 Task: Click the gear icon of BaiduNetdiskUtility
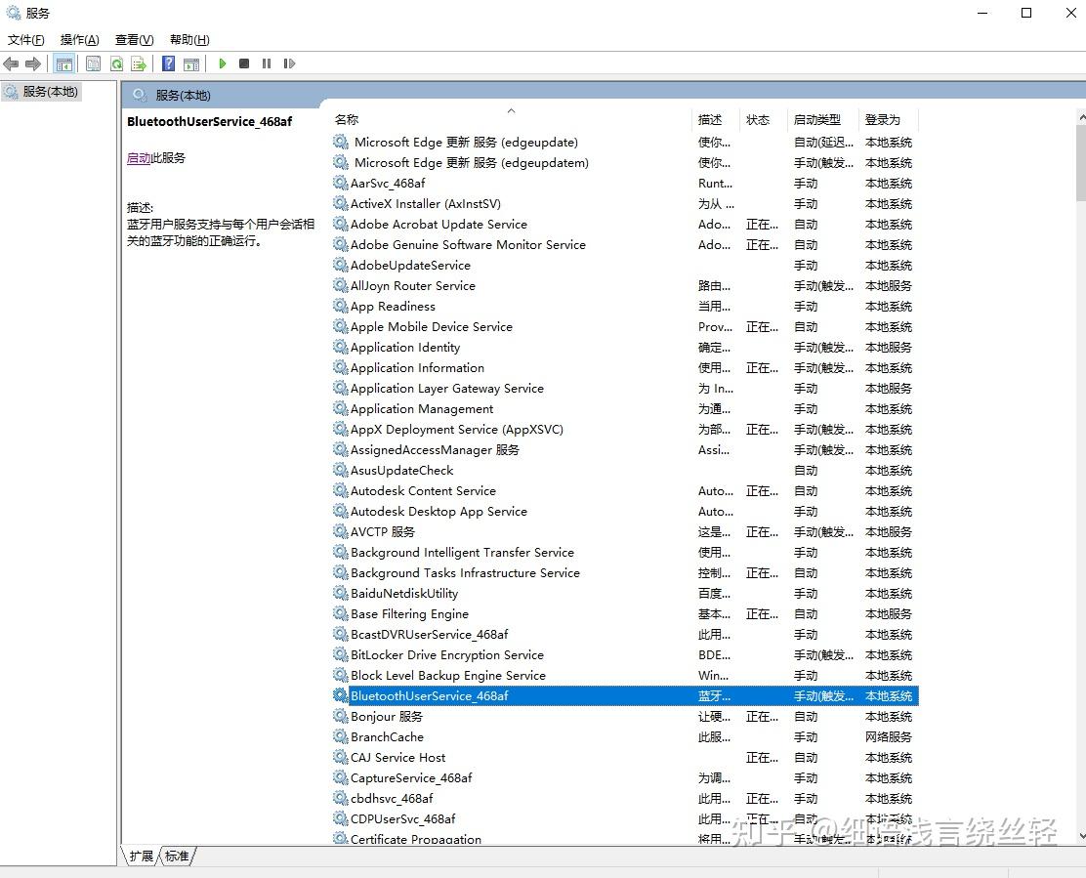tap(340, 594)
